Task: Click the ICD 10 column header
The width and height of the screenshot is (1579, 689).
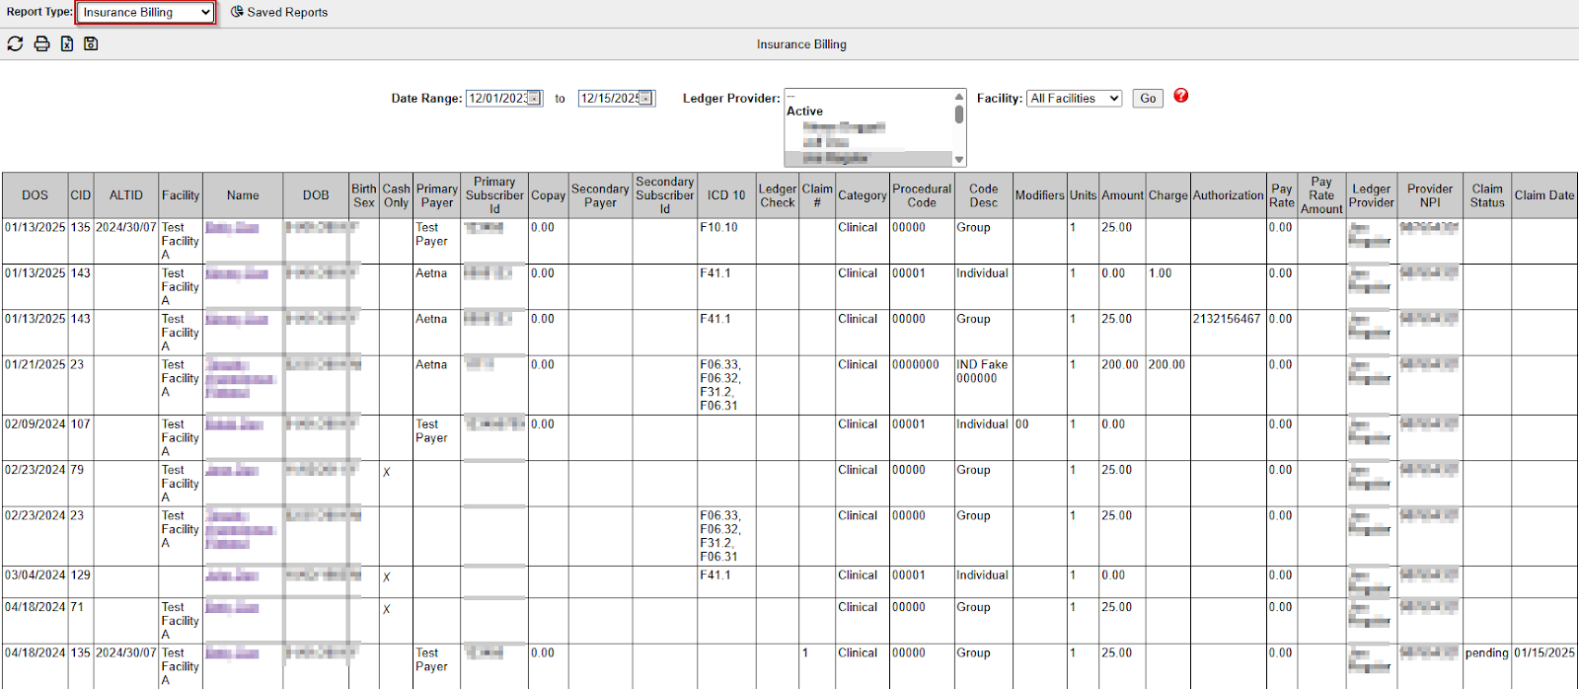Action: (726, 195)
